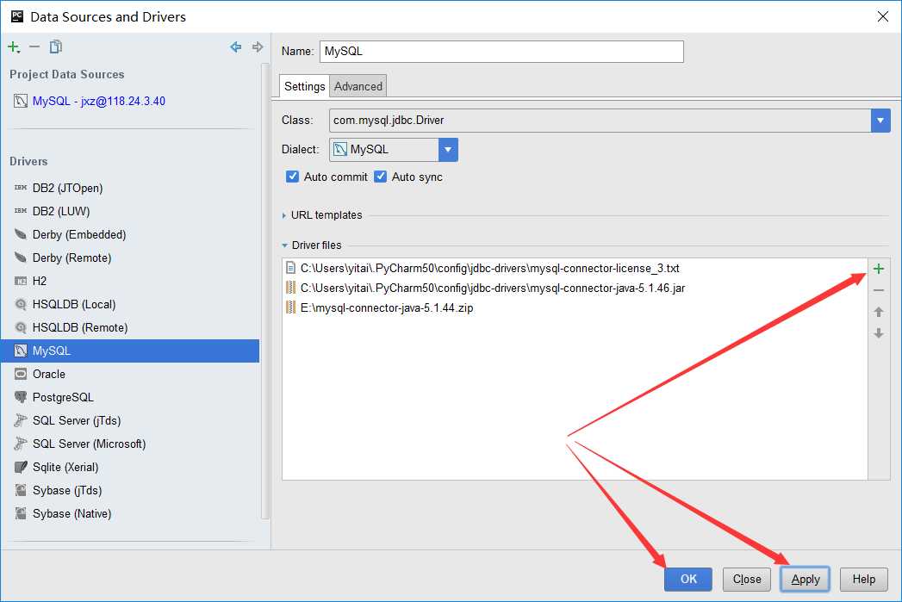
Task: Click the MySQL - jxz@118.24.3.40 data source icon
Action: (21, 102)
